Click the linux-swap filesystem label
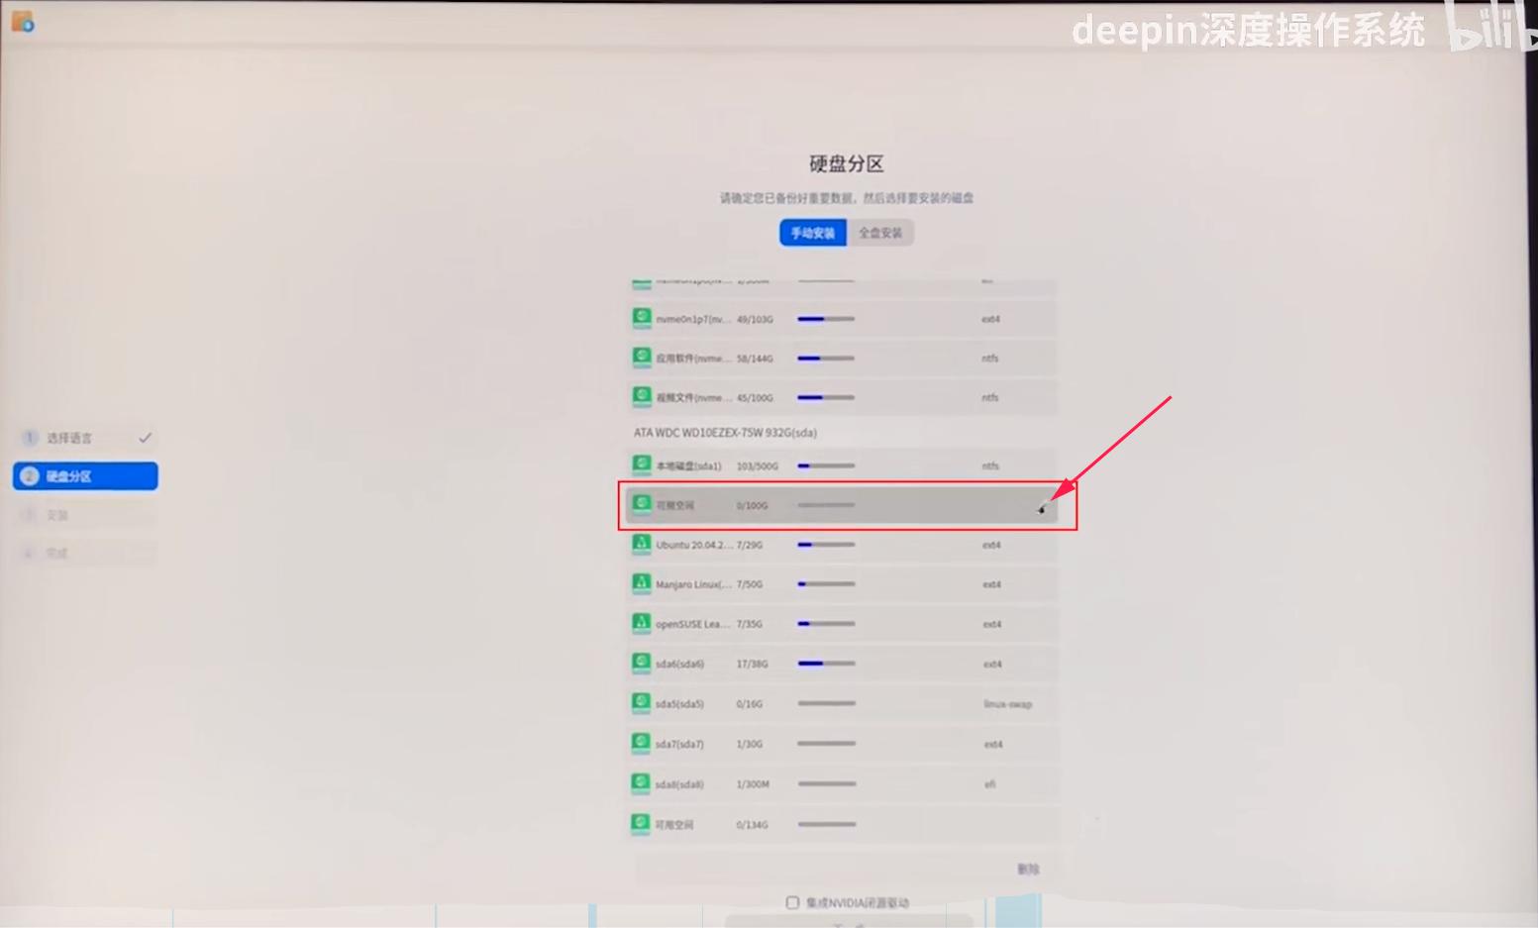The width and height of the screenshot is (1538, 928). 1008,704
